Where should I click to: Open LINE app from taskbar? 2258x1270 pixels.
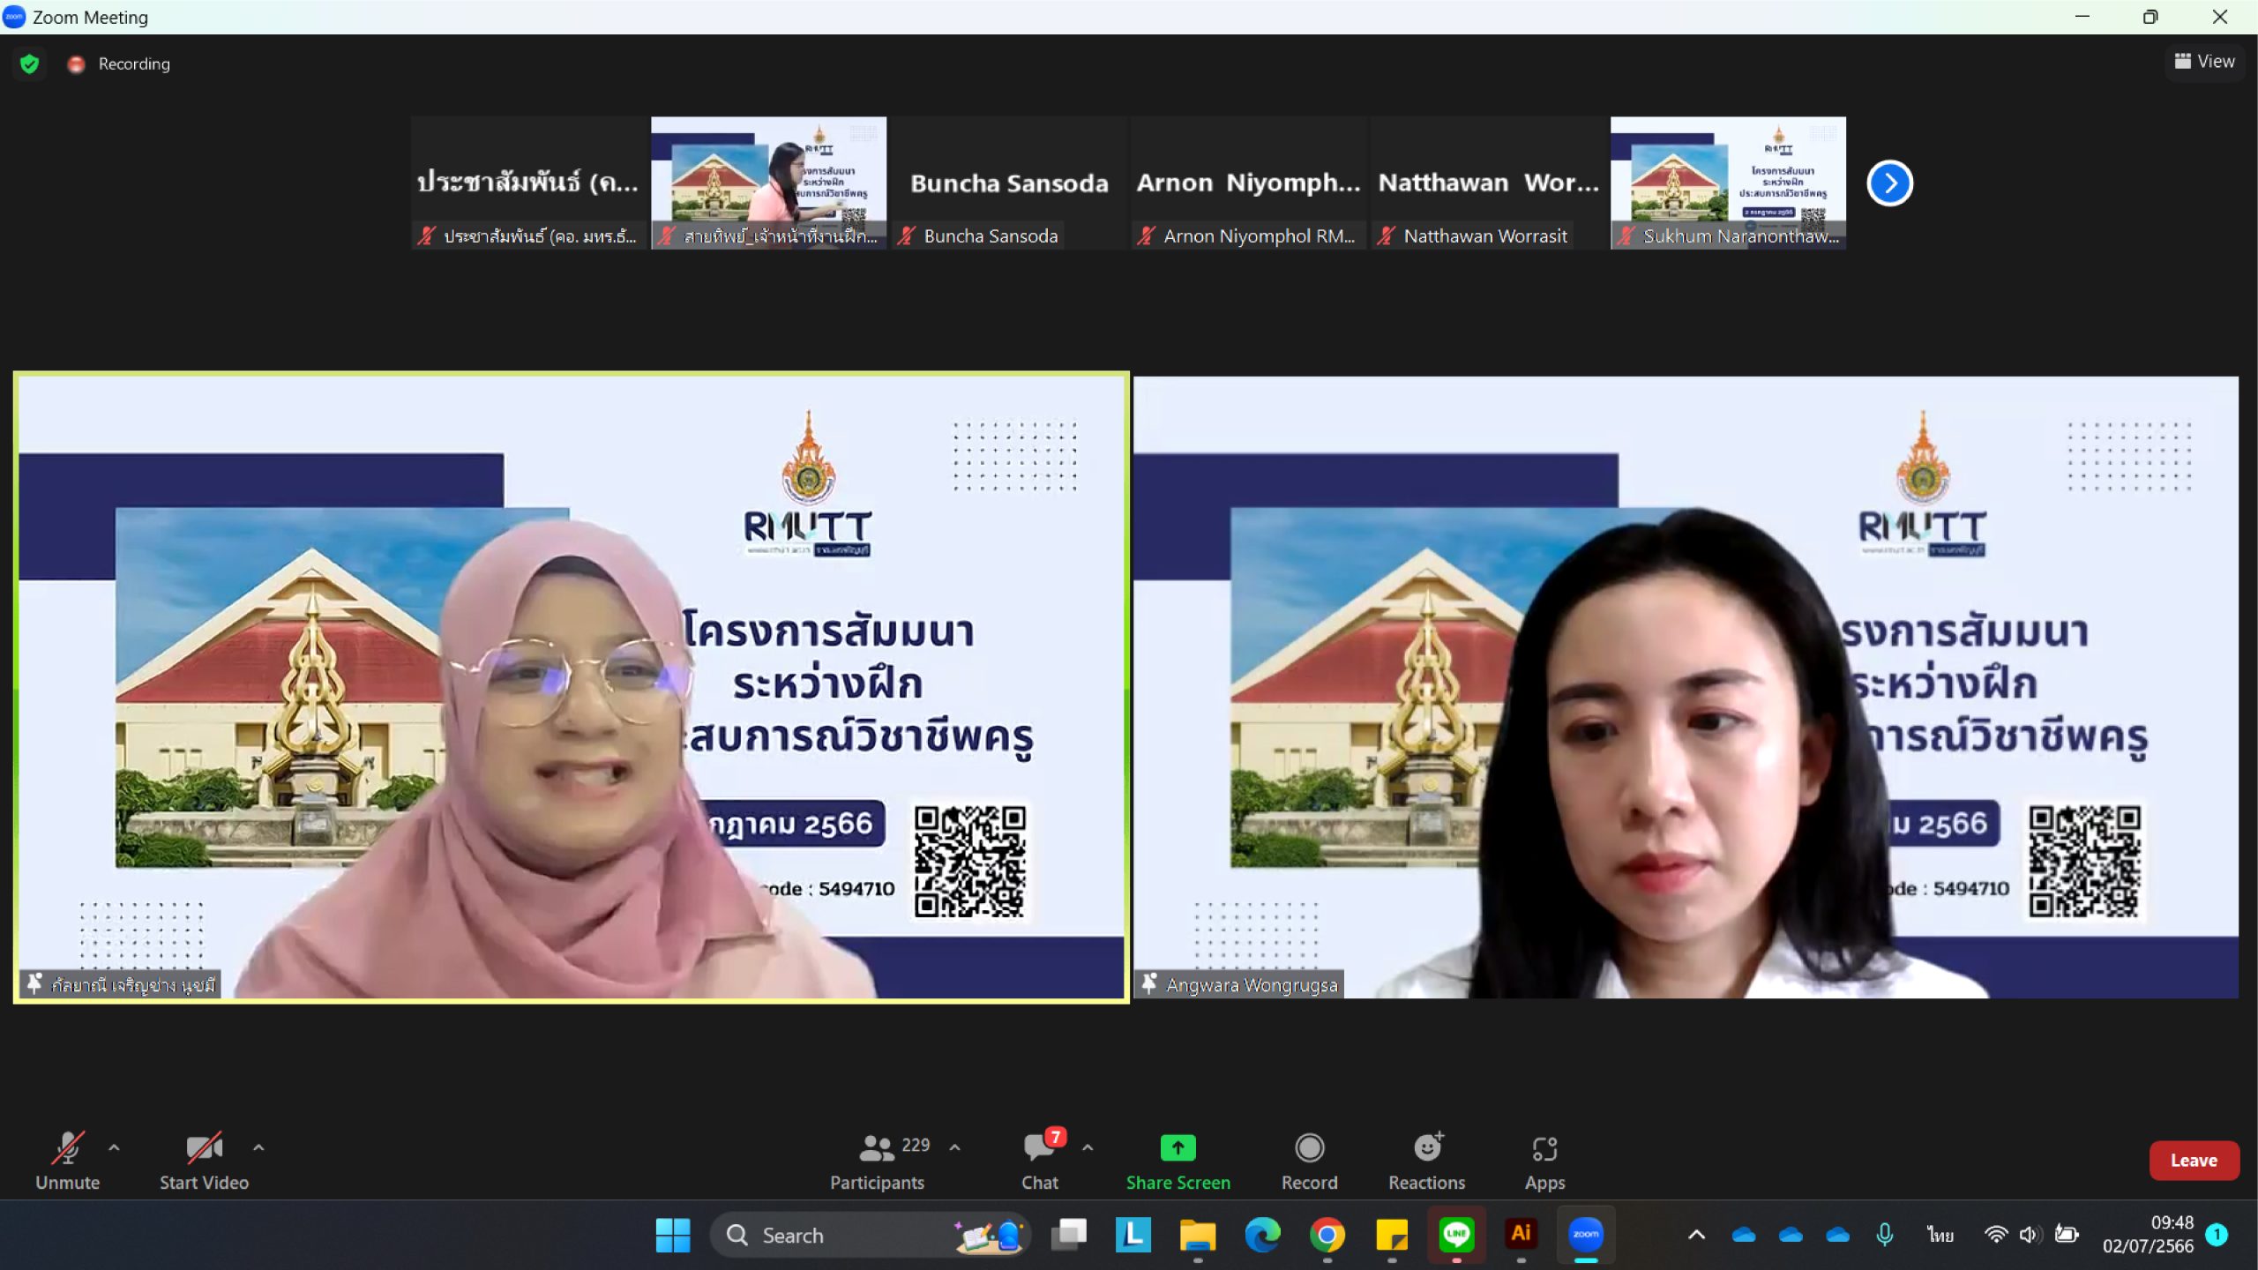tap(1456, 1236)
